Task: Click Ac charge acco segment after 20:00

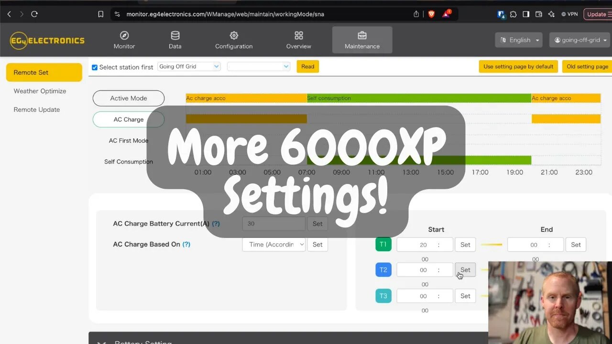Action: click(566, 98)
